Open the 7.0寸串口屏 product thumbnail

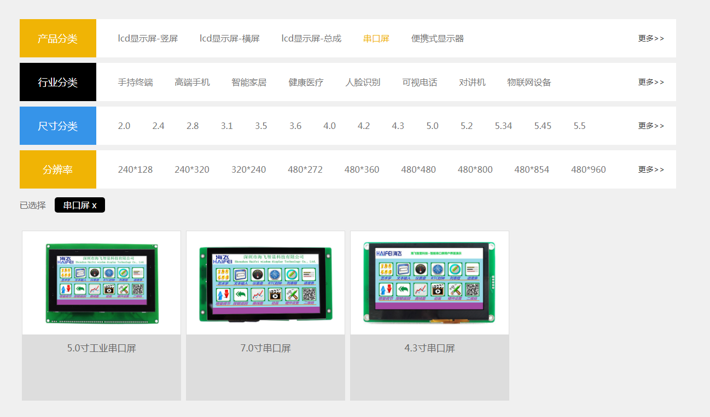pos(265,283)
